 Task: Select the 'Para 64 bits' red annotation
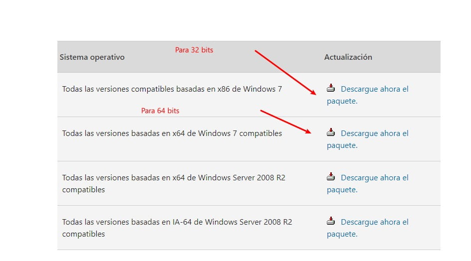pyautogui.click(x=160, y=111)
